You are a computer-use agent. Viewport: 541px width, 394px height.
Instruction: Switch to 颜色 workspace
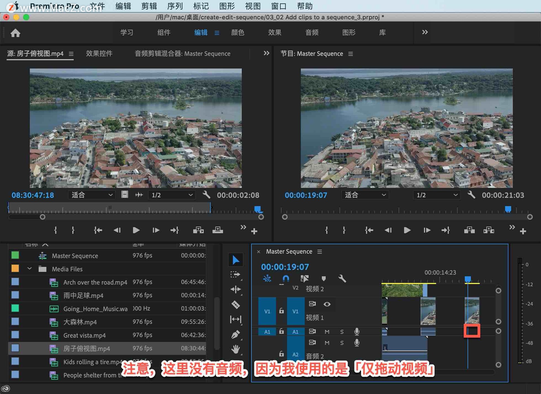[238, 32]
